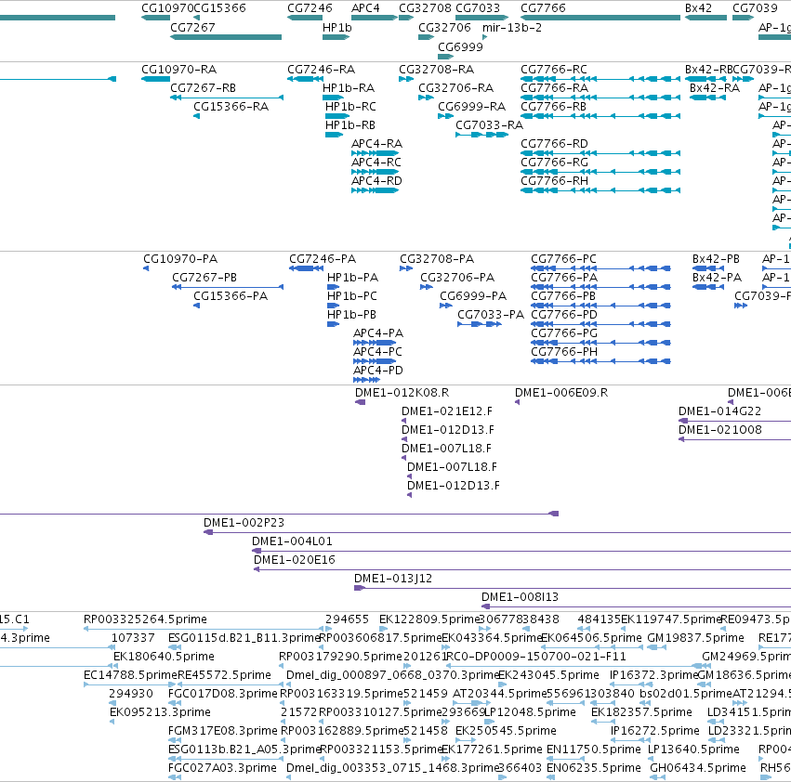The height and width of the screenshot is (782, 791).
Task: Click protein APC4-PD label
Action: click(378, 370)
